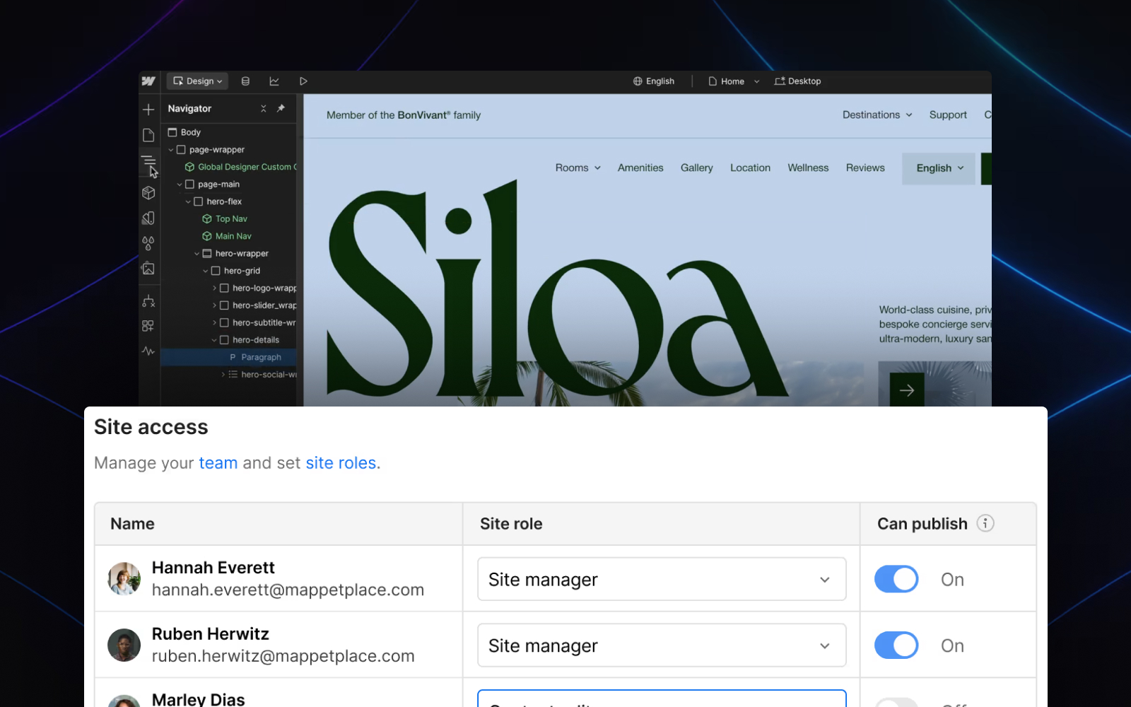Click the Amenities nav item
Viewport: 1131px width, 707px height.
(x=640, y=168)
